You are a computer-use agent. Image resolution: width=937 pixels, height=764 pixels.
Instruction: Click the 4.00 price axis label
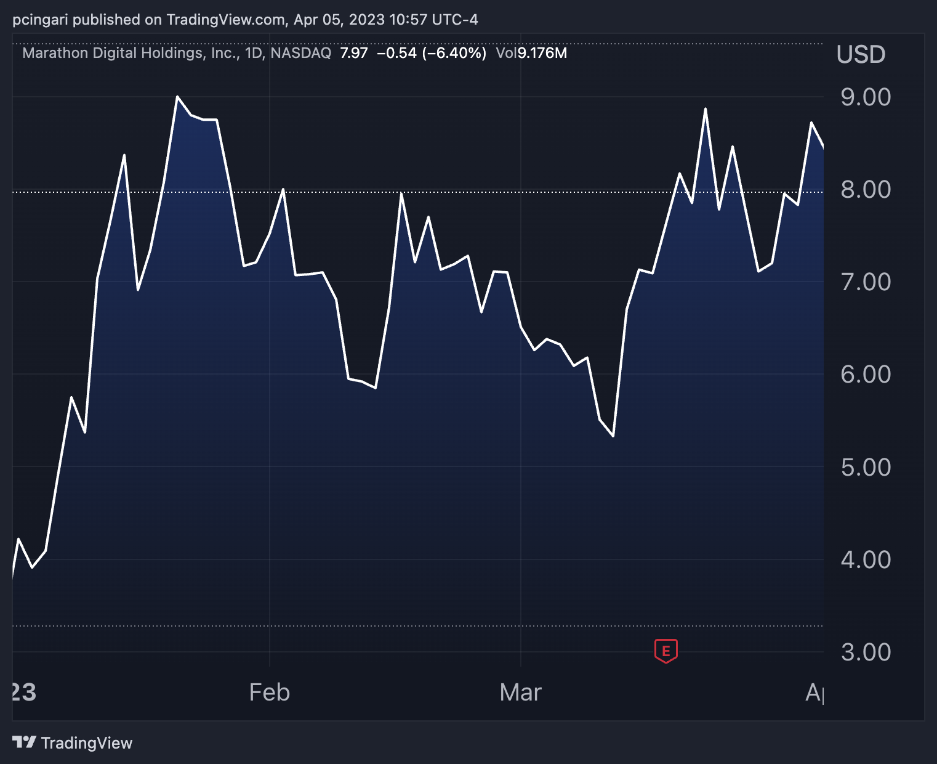click(866, 560)
